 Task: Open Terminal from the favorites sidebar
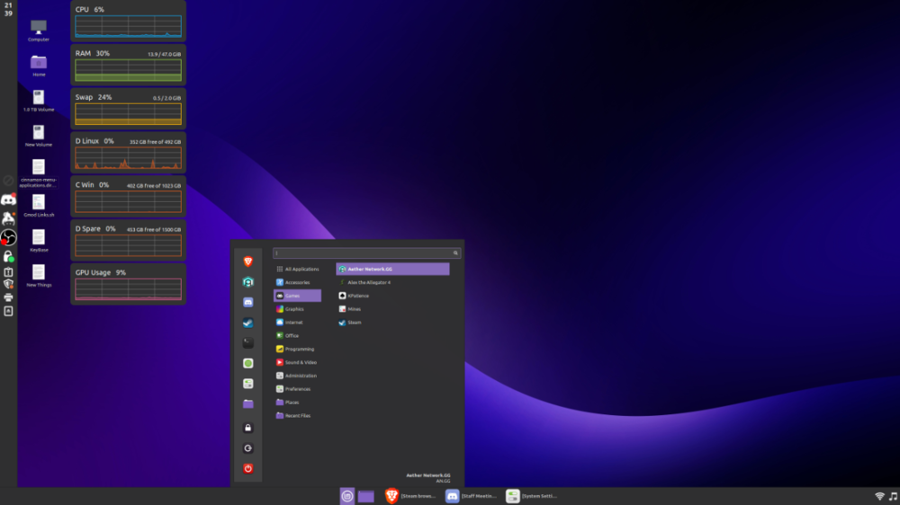coord(248,342)
